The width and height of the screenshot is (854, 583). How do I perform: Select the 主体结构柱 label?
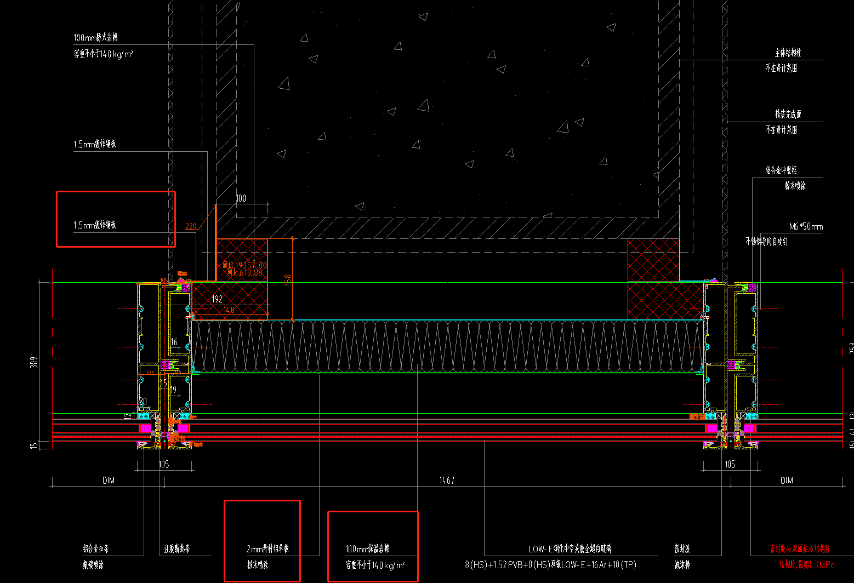tap(788, 53)
